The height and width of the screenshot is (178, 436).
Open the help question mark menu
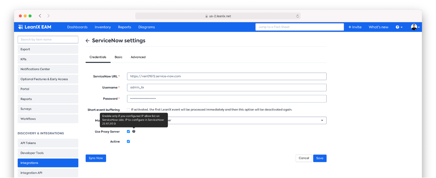pos(399,27)
